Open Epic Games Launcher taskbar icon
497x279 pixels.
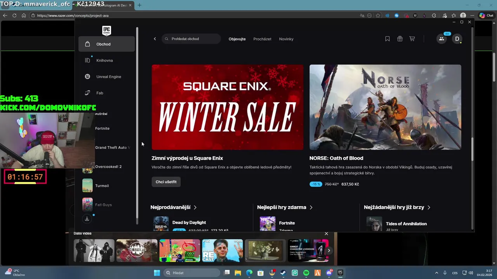coord(341,273)
